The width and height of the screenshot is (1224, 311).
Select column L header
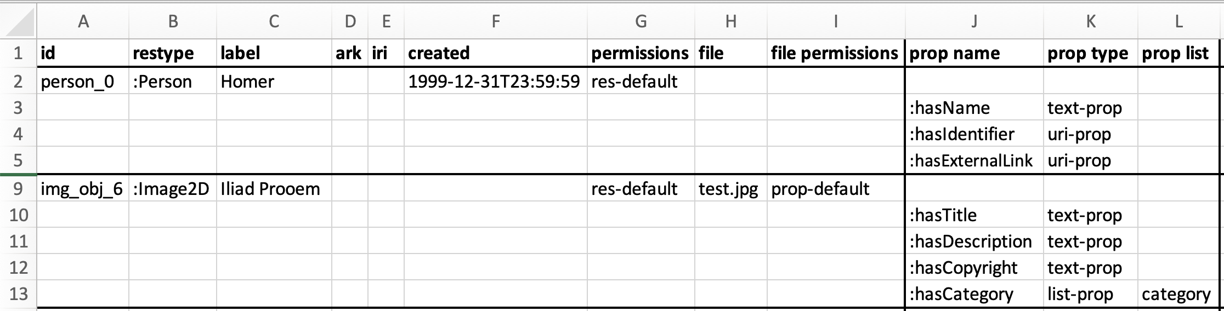click(x=1178, y=21)
